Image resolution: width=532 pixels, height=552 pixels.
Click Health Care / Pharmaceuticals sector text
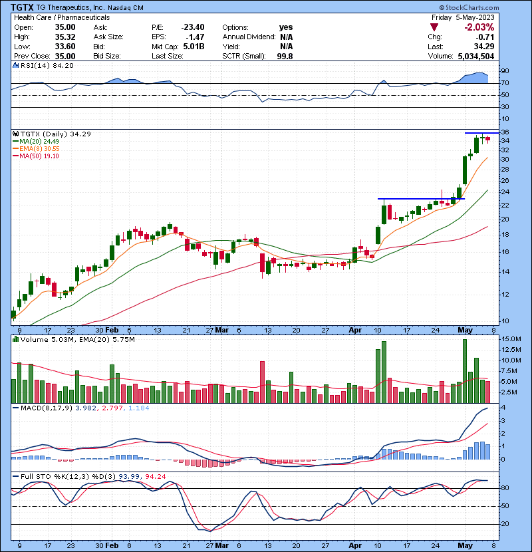(x=62, y=17)
